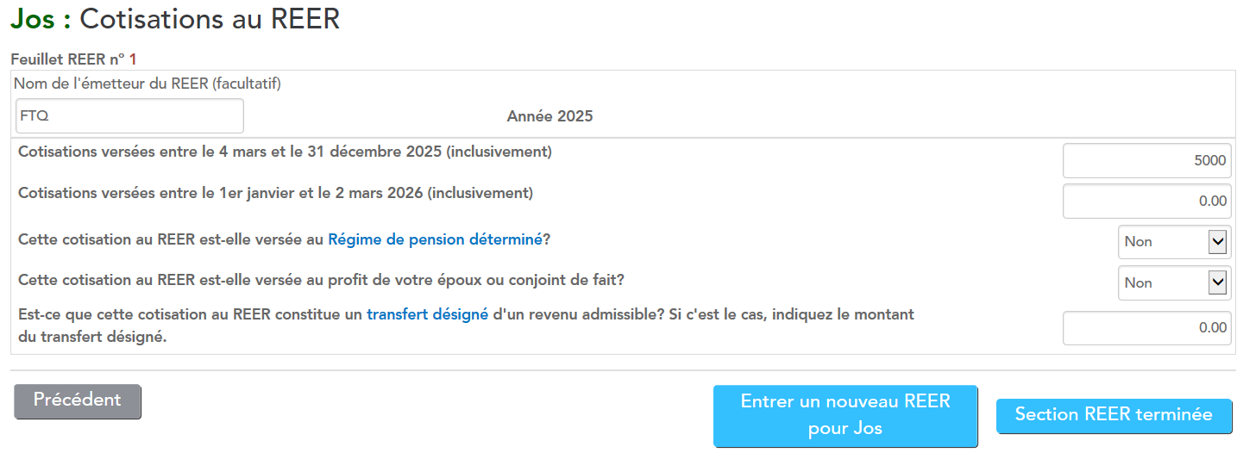Expand the époux ou conjoint de fait dropdown

tap(1174, 283)
